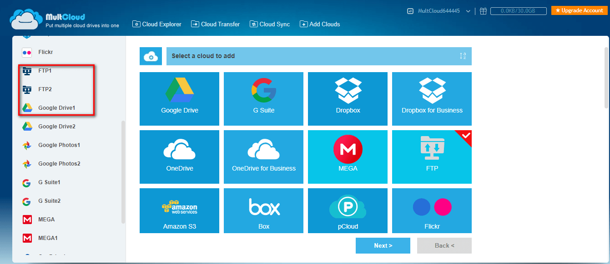Open Cloud Transfer
610x264 pixels.
click(x=216, y=24)
